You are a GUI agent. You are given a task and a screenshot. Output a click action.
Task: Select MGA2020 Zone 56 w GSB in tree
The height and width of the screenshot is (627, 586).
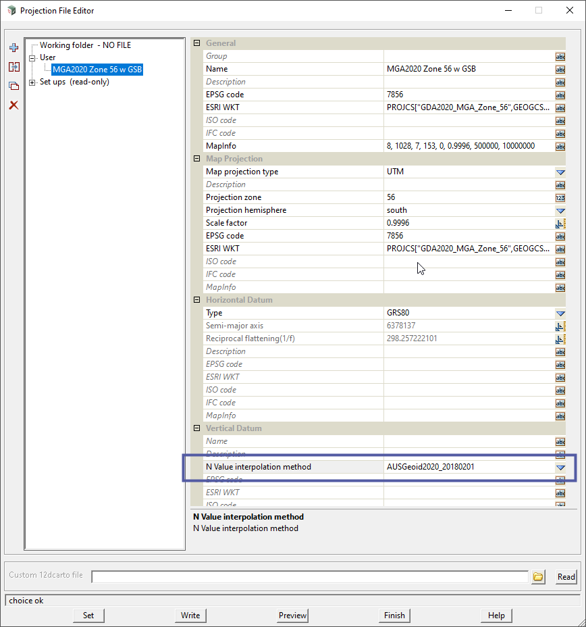point(97,70)
